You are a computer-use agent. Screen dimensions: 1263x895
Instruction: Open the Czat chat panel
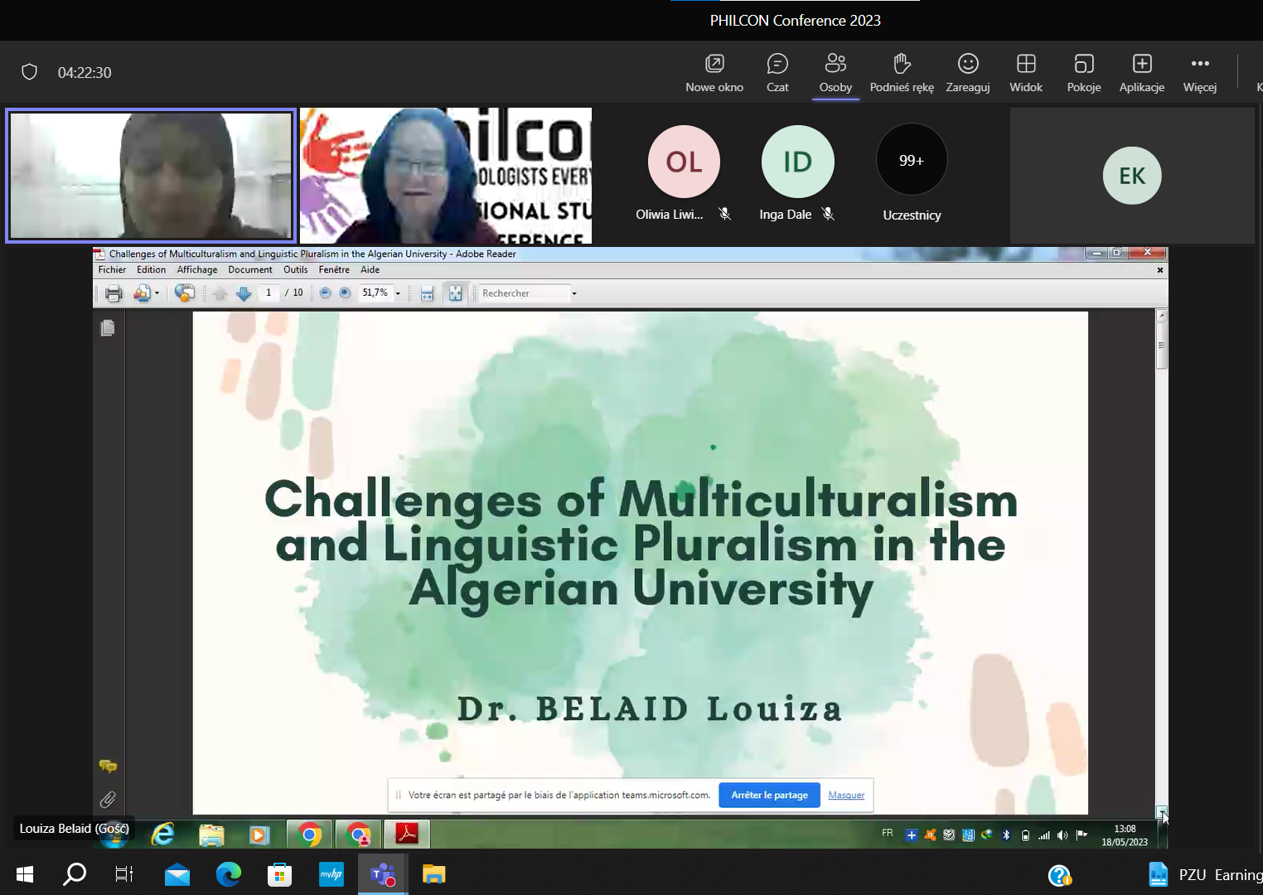(777, 73)
